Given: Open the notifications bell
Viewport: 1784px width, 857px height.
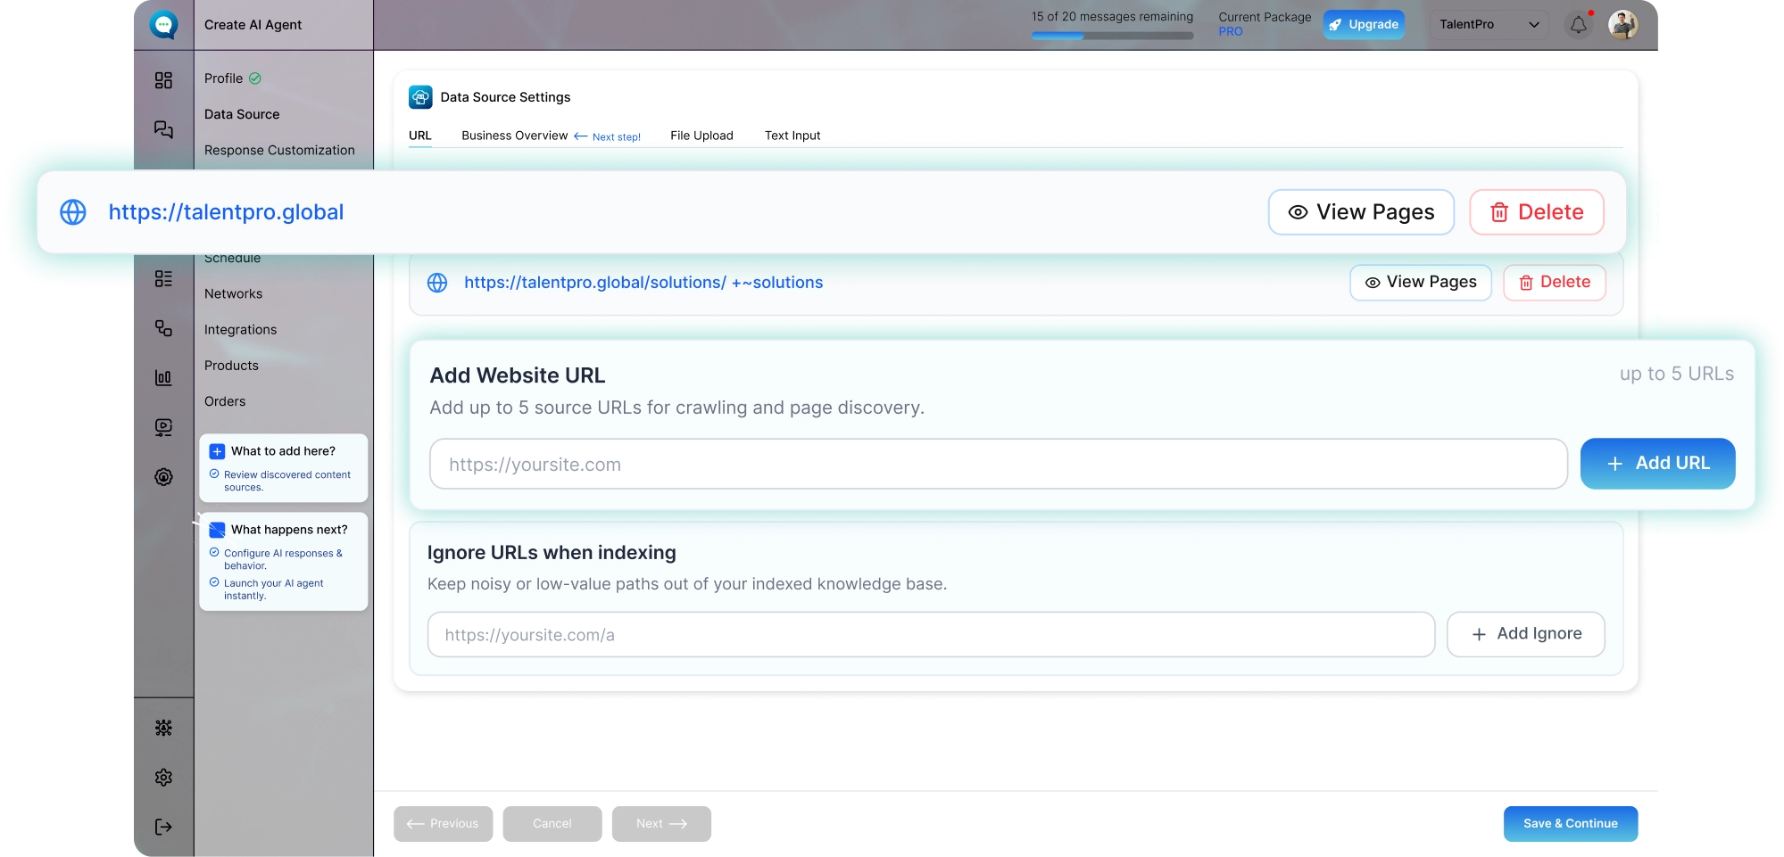Looking at the screenshot, I should pos(1579,24).
